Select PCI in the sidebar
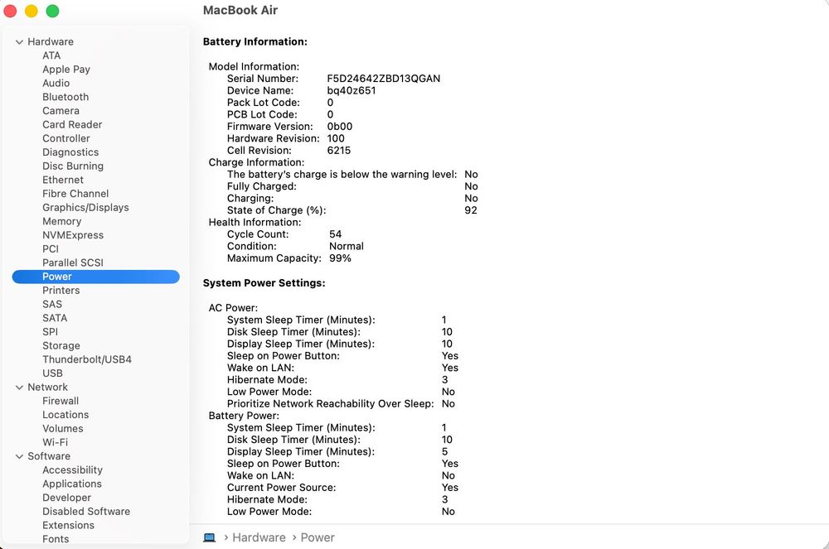 (51, 248)
